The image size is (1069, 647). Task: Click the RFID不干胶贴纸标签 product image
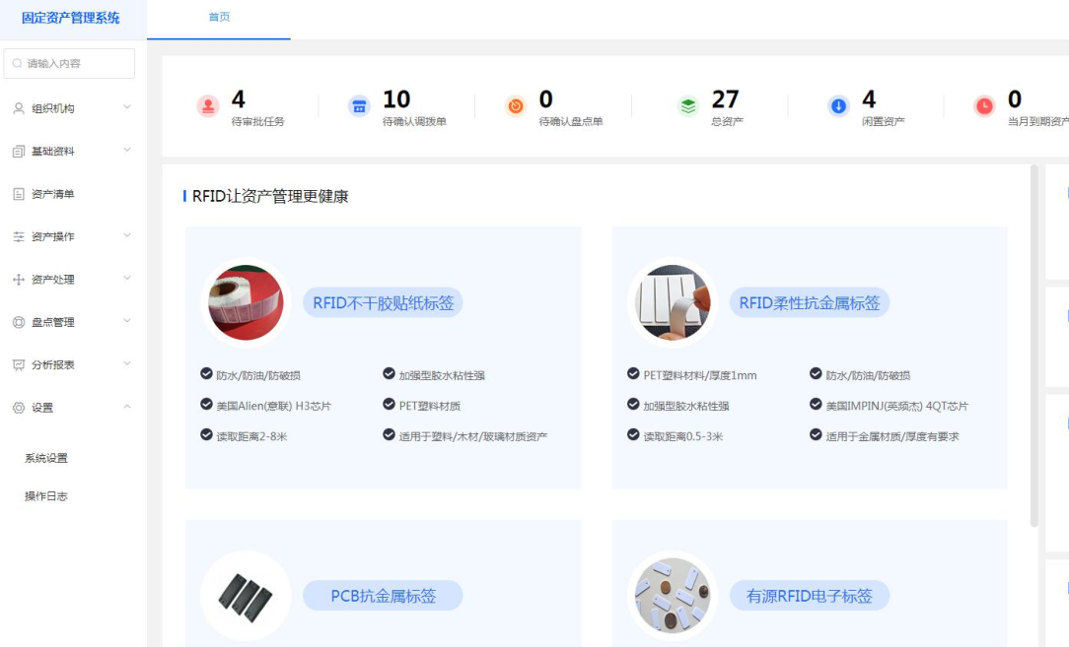point(247,302)
